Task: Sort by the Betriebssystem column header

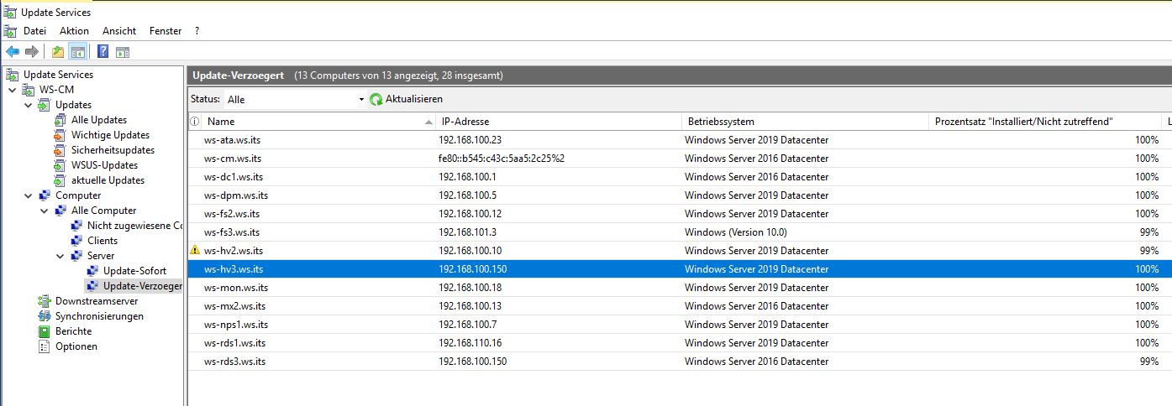Action: (805, 122)
